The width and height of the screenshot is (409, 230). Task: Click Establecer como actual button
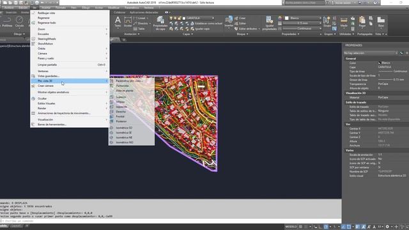pyautogui.click(x=206, y=24)
